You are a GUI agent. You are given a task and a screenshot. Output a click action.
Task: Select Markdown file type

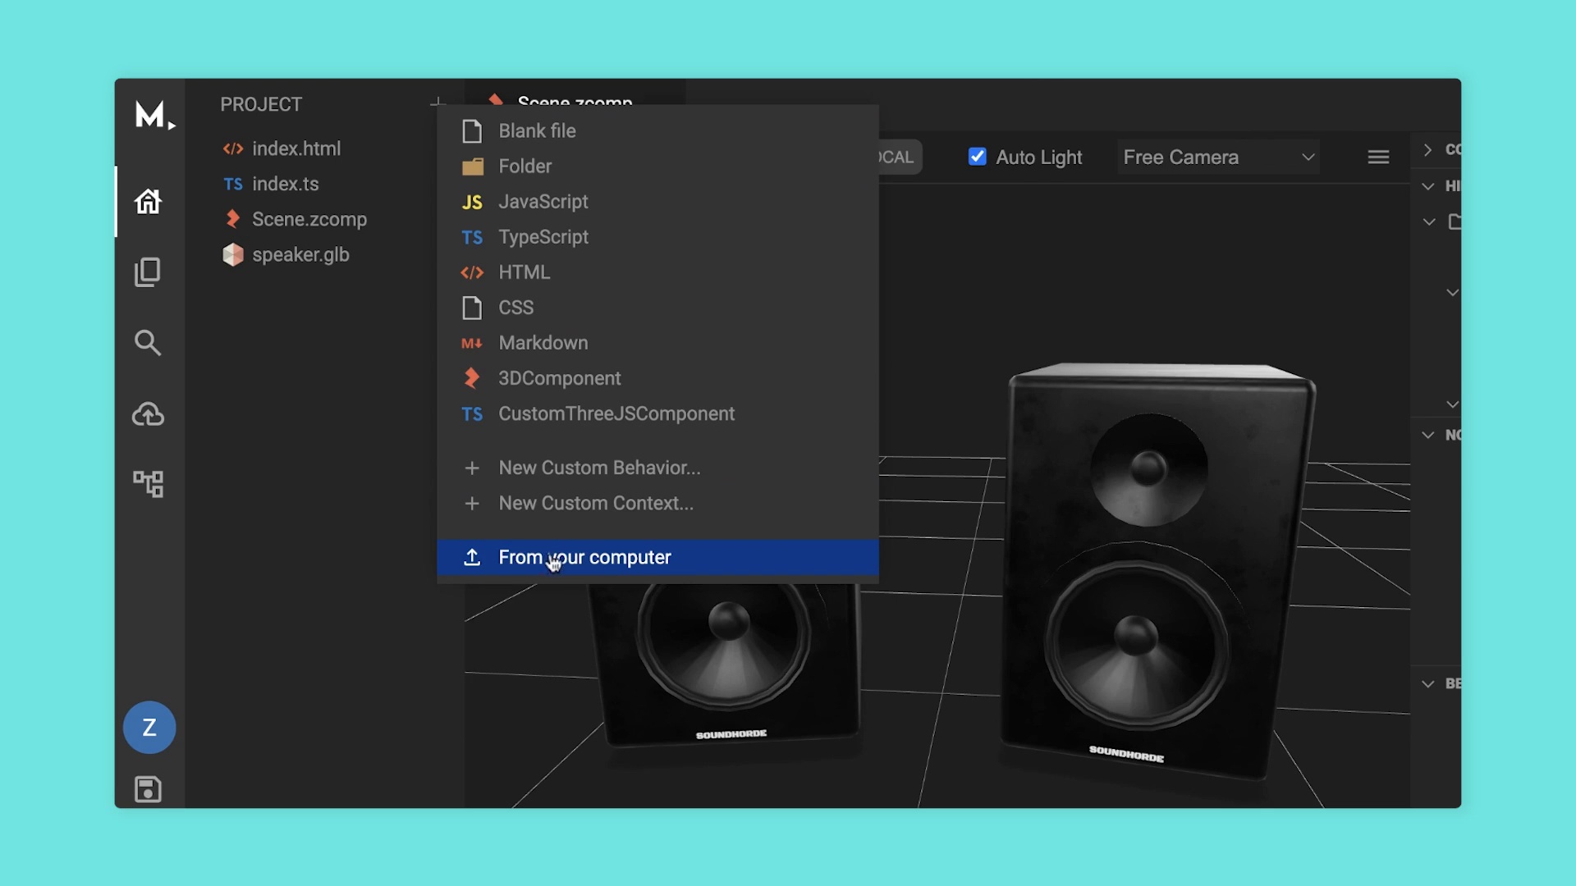[657, 342]
